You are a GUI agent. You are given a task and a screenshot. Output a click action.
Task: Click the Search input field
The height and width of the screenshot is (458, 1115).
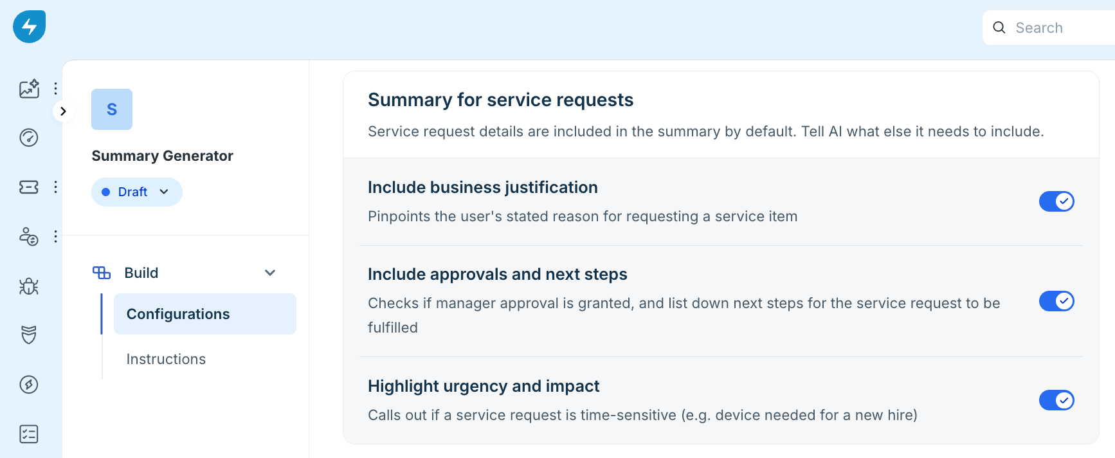1049,28
